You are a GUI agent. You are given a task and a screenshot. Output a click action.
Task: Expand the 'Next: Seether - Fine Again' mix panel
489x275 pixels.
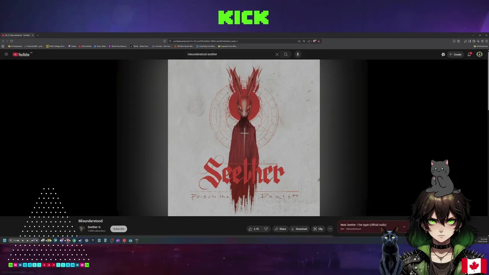404,226
